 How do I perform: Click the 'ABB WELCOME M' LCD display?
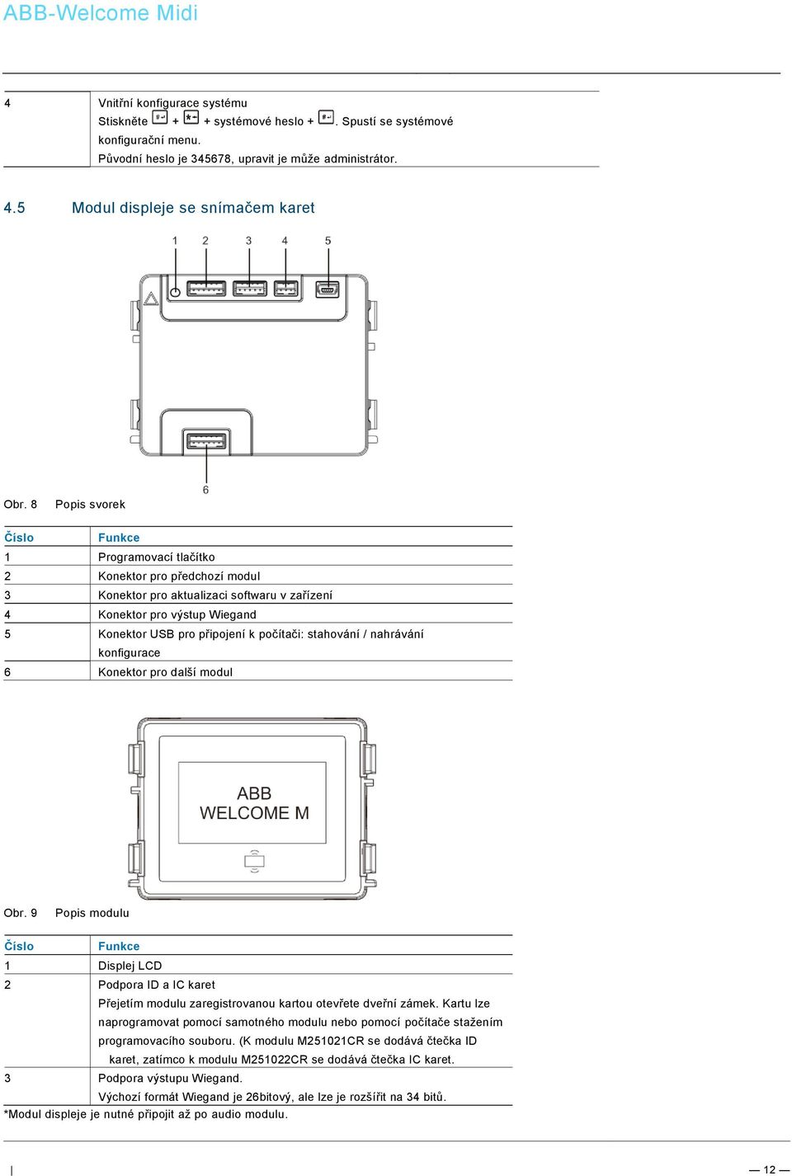click(x=253, y=802)
